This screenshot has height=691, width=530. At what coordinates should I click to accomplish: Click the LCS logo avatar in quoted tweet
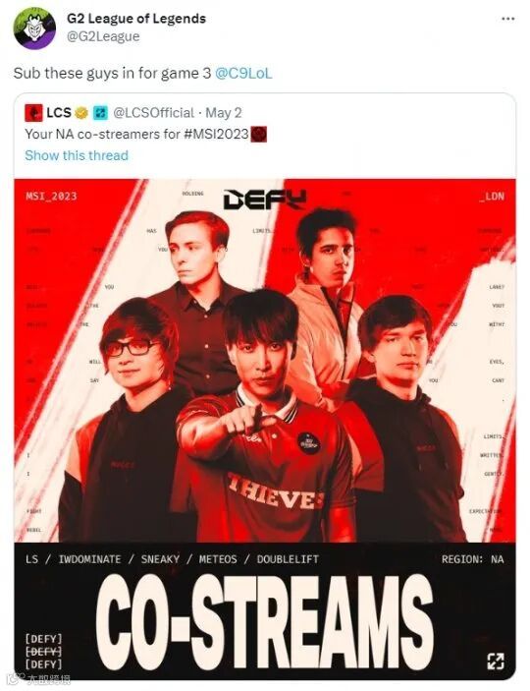pyautogui.click(x=34, y=113)
